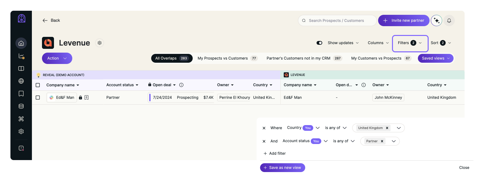Open the Ed&F Man company chip
Viewport: 493px width, 196px height.
tap(62, 98)
